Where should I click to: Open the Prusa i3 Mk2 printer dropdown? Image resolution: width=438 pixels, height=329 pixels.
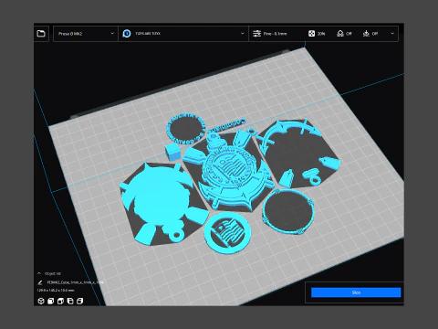(86, 34)
